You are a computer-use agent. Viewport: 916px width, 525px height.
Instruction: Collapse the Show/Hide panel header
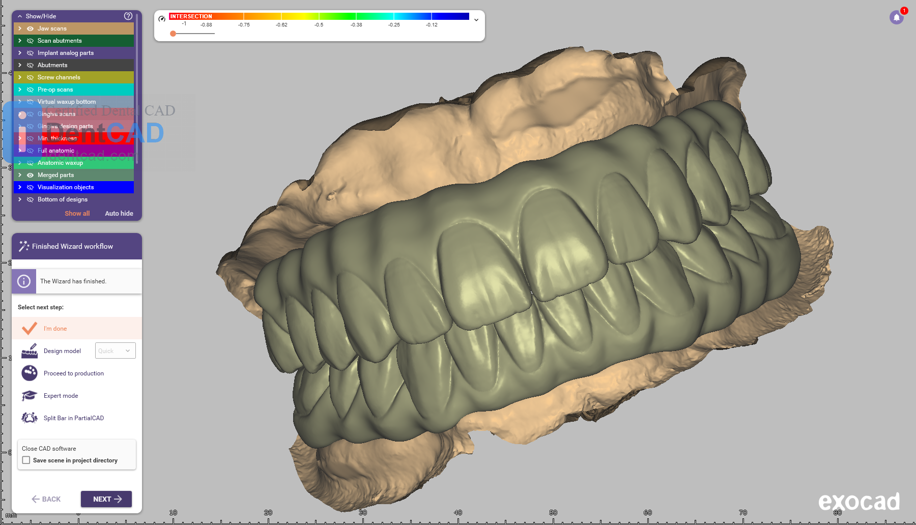click(20, 16)
